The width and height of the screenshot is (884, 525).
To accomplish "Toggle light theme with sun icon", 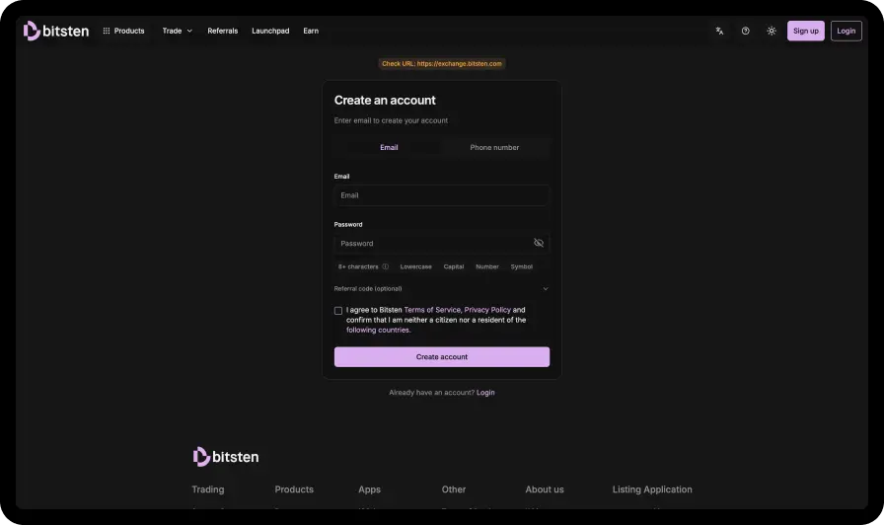I will click(772, 31).
